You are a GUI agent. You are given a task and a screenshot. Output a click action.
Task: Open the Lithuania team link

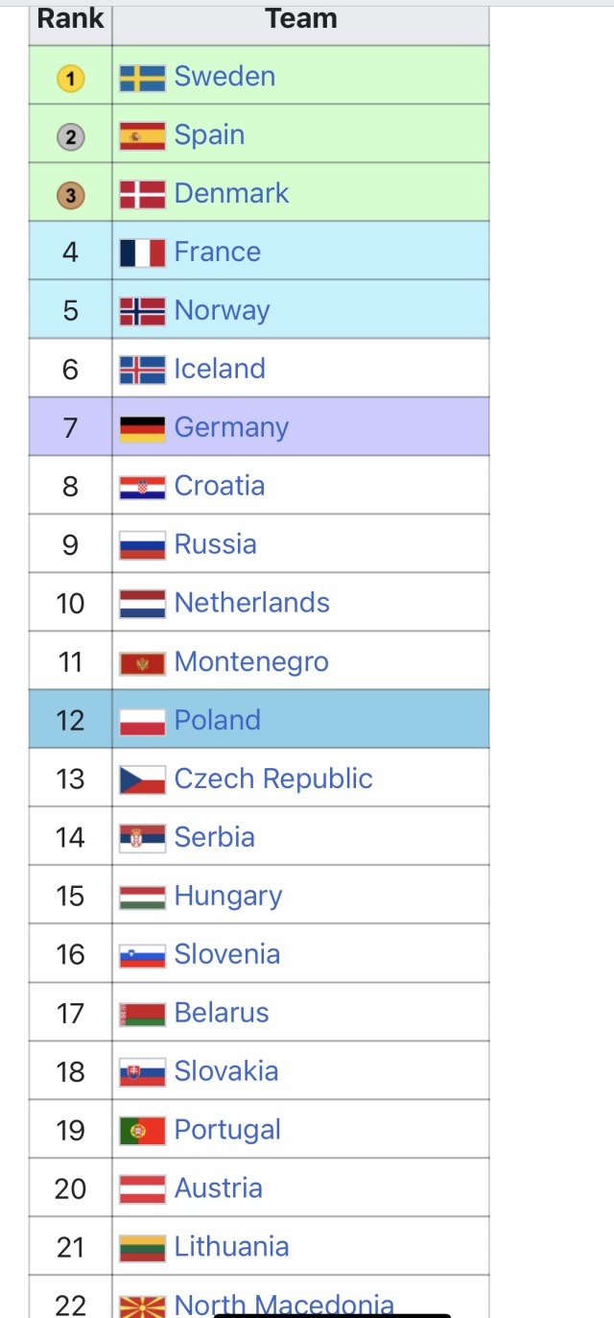[231, 1247]
